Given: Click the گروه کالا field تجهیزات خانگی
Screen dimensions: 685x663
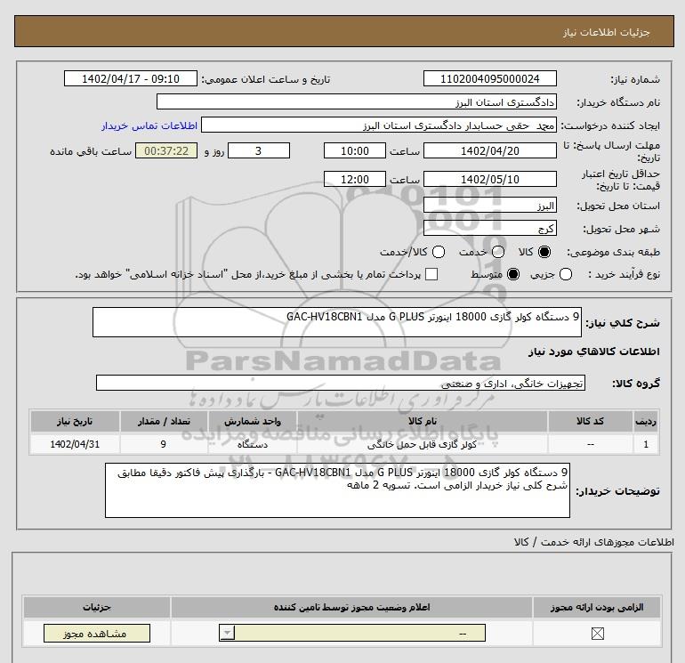Looking at the screenshot, I should pos(341,383).
